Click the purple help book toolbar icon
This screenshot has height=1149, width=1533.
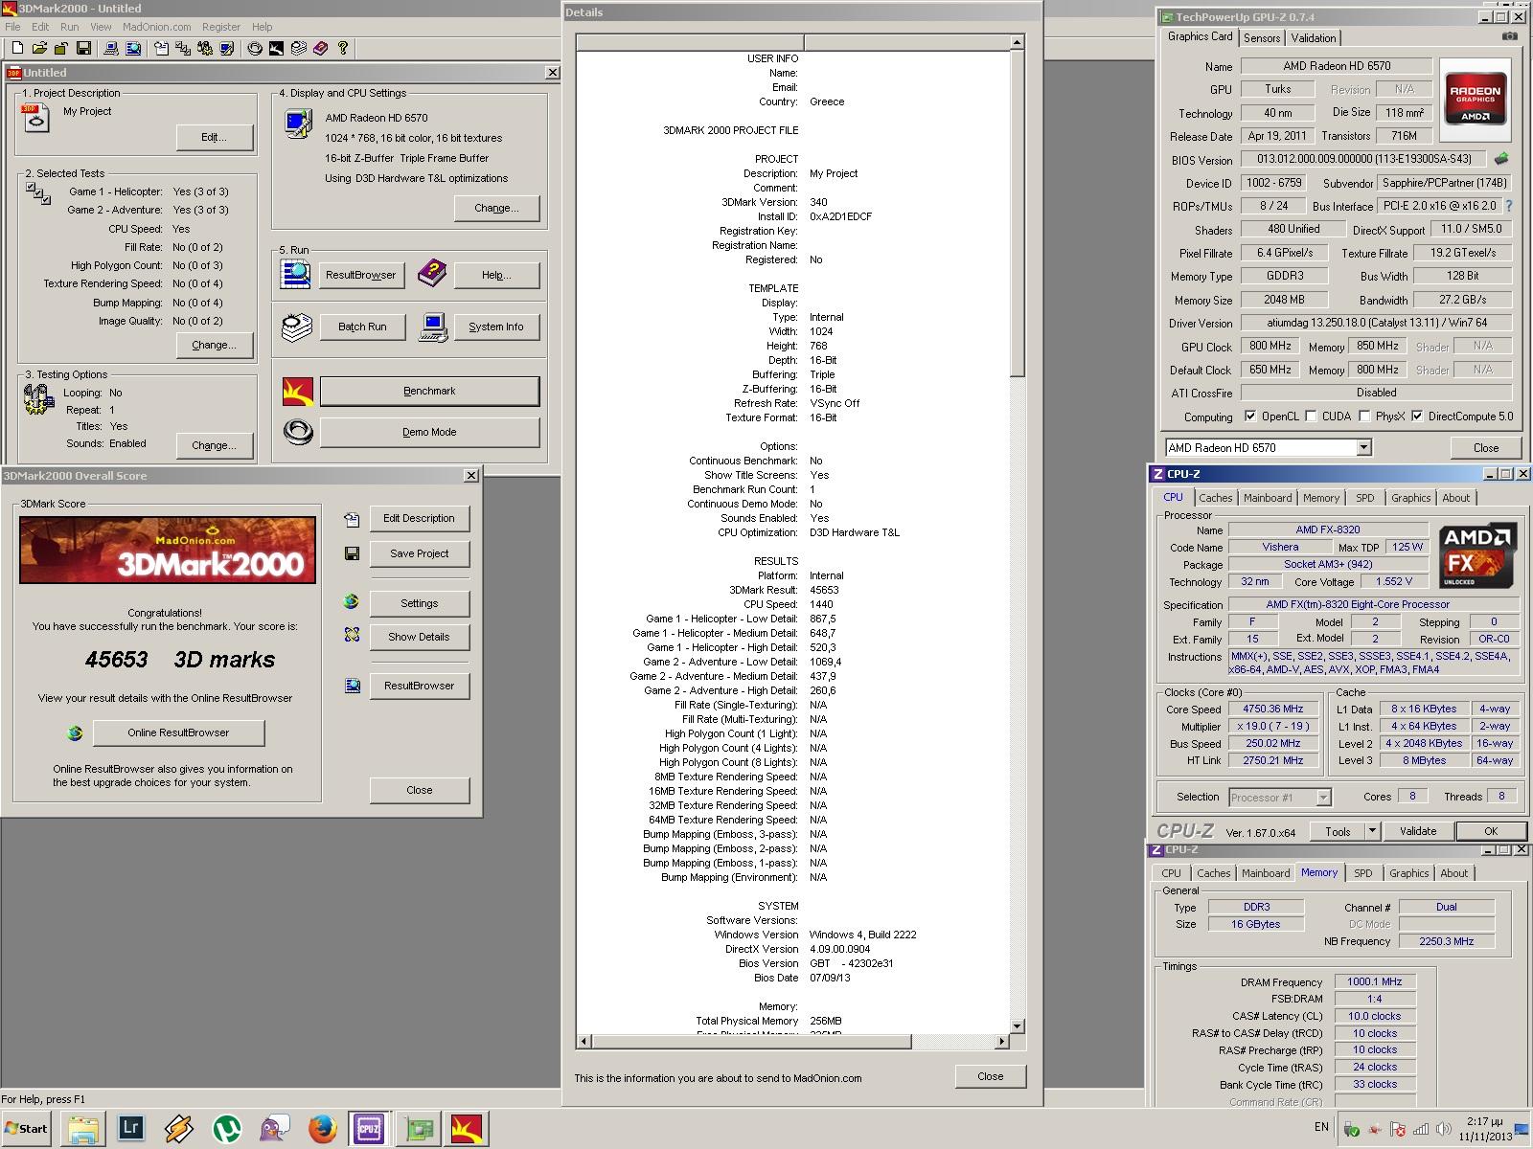321,48
